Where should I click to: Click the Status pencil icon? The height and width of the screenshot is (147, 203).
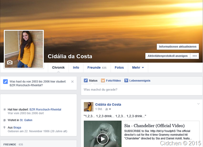tap(86, 80)
